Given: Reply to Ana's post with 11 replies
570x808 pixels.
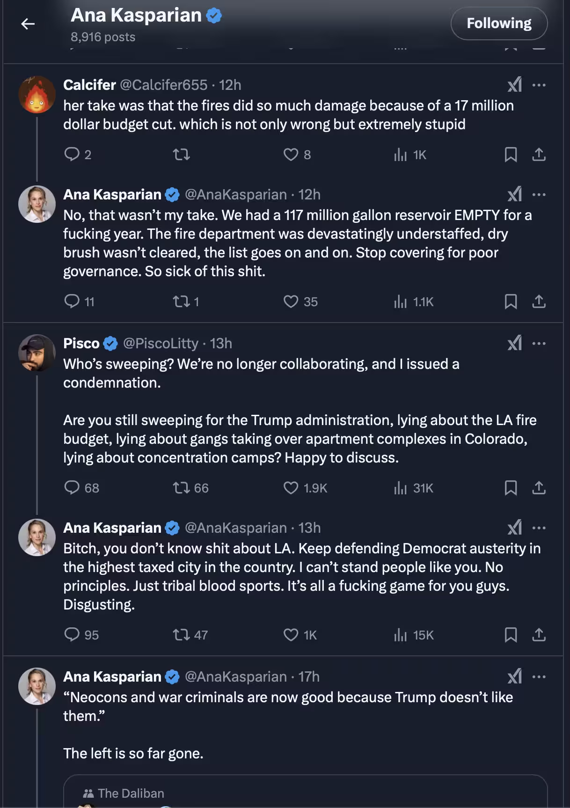Looking at the screenshot, I should pos(72,301).
